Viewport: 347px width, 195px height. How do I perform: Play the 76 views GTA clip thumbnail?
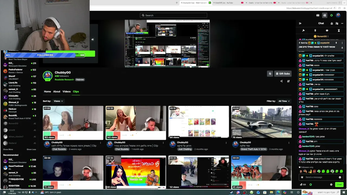coord(261,123)
